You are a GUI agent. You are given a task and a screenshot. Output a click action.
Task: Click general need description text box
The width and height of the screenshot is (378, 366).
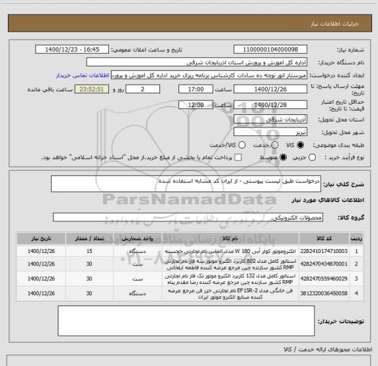[x=186, y=184]
